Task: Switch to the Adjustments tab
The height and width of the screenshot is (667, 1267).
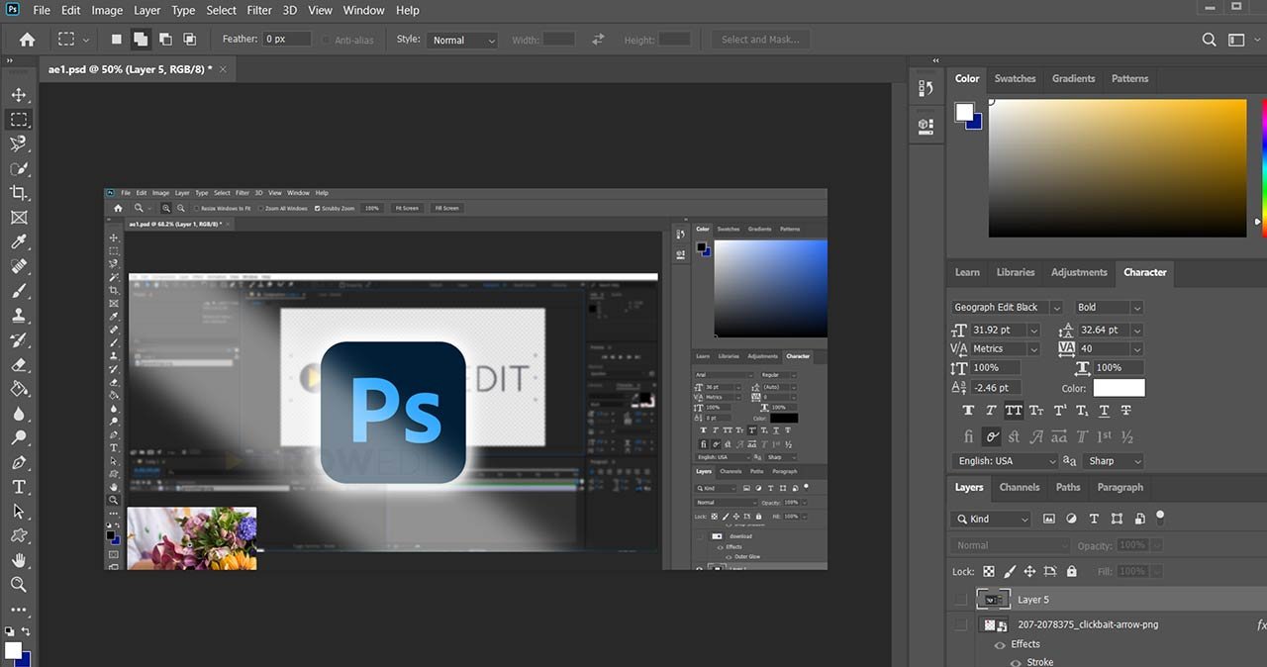Action: click(1079, 272)
